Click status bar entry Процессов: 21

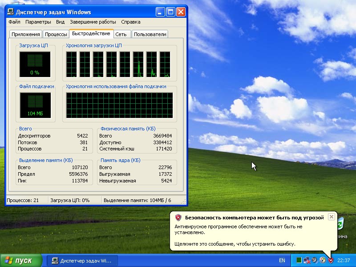[23, 201]
